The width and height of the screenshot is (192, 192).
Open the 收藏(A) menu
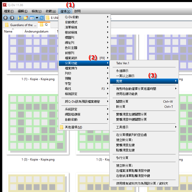coord(51,11)
